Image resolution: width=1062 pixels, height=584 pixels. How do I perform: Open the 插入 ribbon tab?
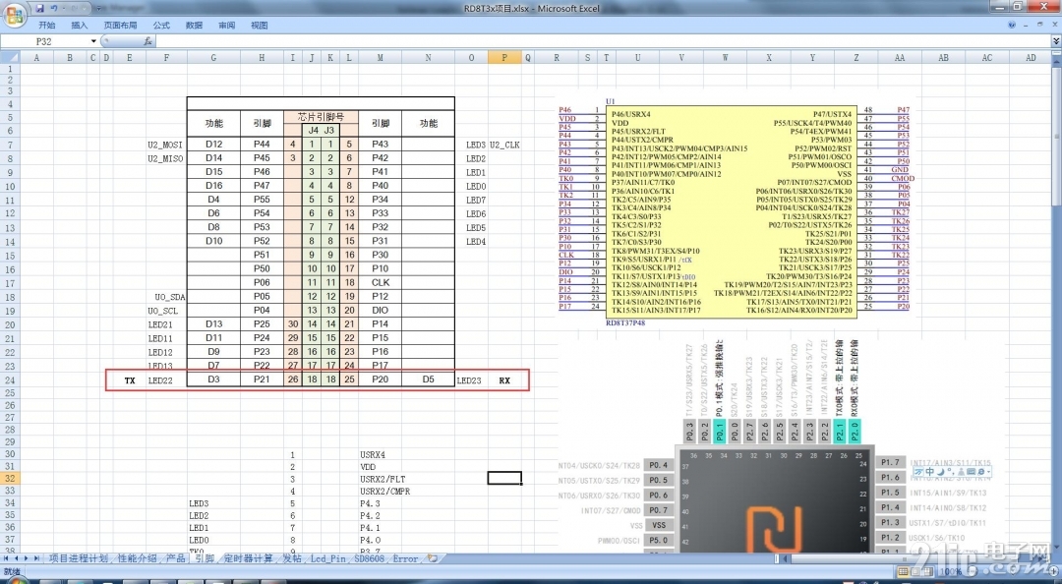pyautogui.click(x=80, y=25)
